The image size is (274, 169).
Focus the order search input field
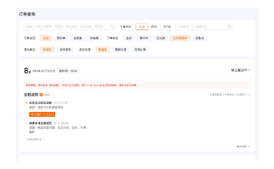coord(70,27)
